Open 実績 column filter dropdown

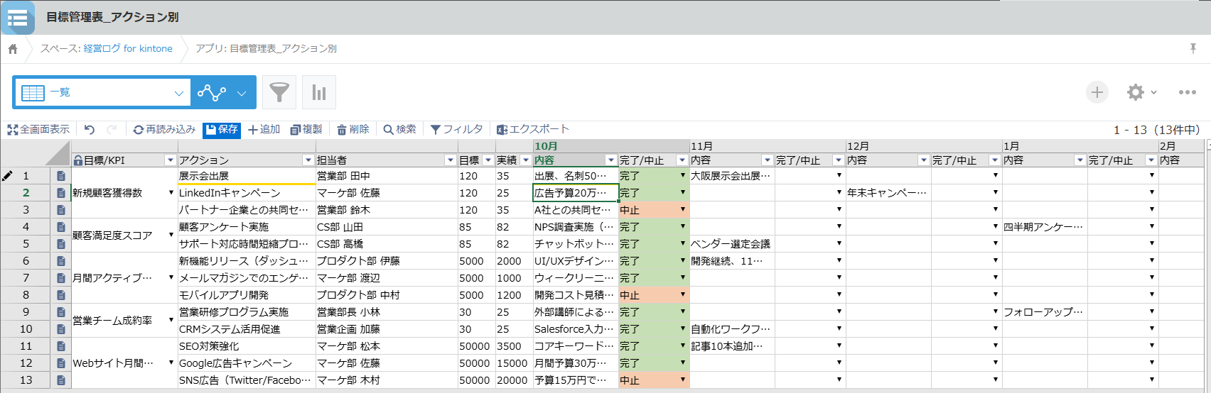(x=526, y=160)
